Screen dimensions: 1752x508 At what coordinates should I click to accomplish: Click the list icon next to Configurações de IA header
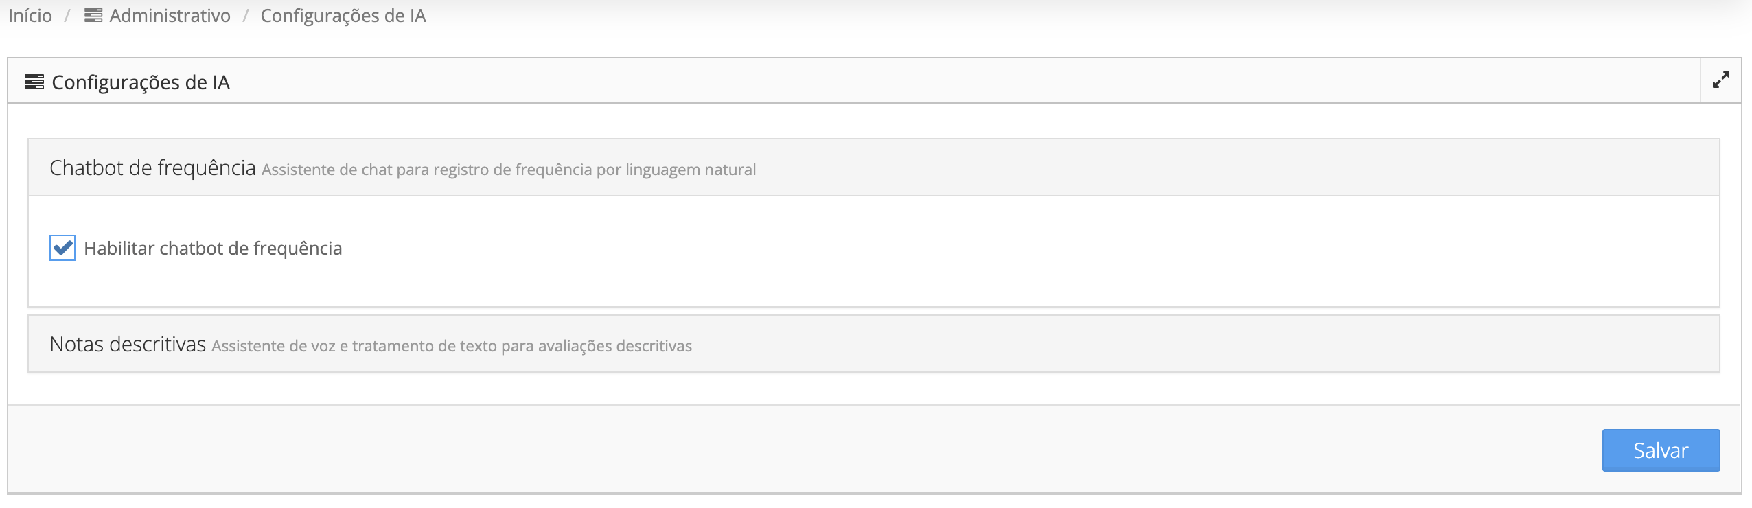click(33, 81)
